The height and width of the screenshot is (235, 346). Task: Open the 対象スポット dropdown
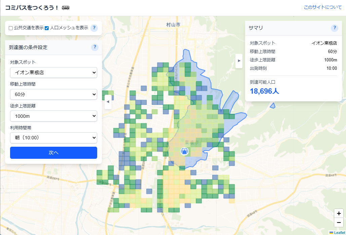coord(54,72)
